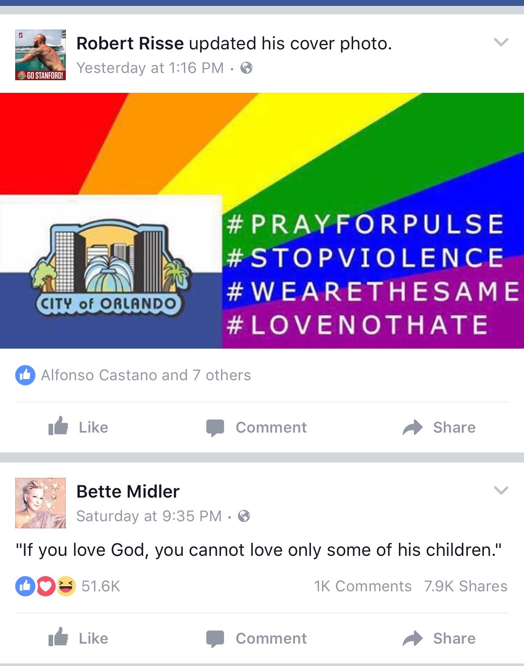The height and width of the screenshot is (666, 524).
Task: Tap globe privacy icon beside Saturday at 9:35 PM
Action: click(244, 516)
